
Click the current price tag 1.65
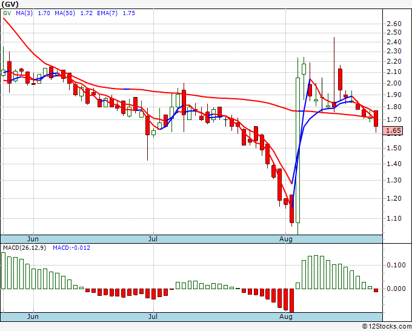[393, 131]
